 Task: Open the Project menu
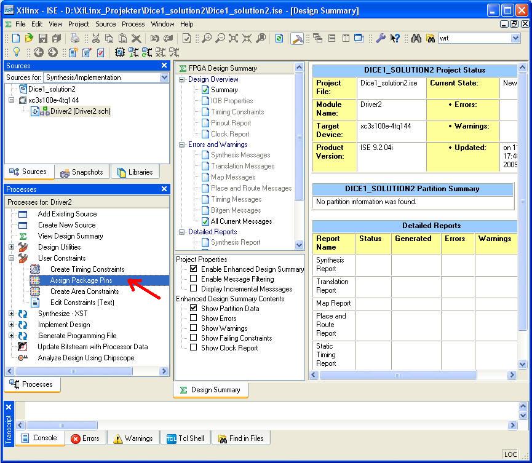(x=79, y=24)
